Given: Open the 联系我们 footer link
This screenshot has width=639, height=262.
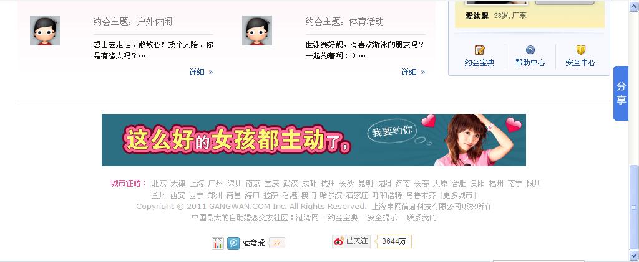Looking at the screenshot, I should [x=421, y=218].
